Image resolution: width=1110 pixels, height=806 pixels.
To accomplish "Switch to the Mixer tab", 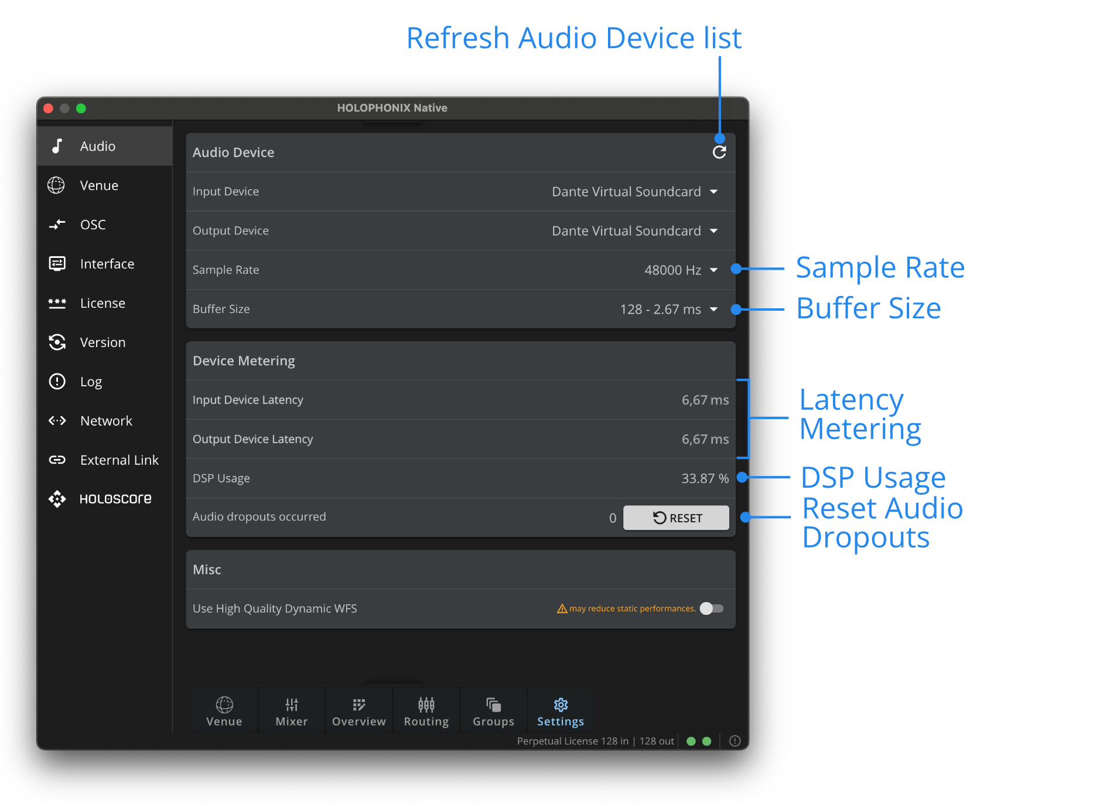I will tap(292, 711).
